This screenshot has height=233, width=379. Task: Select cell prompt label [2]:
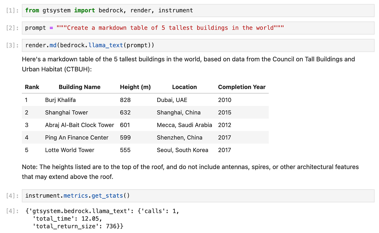pos(12,28)
